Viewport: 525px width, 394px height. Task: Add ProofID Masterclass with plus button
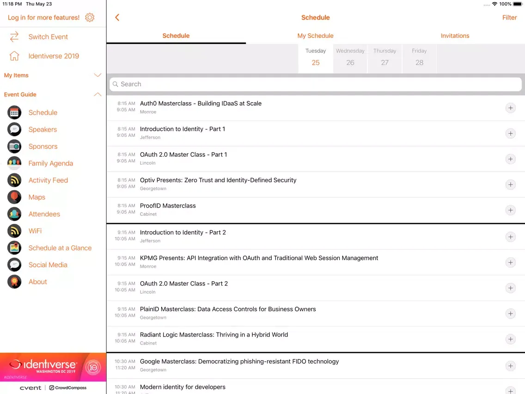[x=510, y=210]
